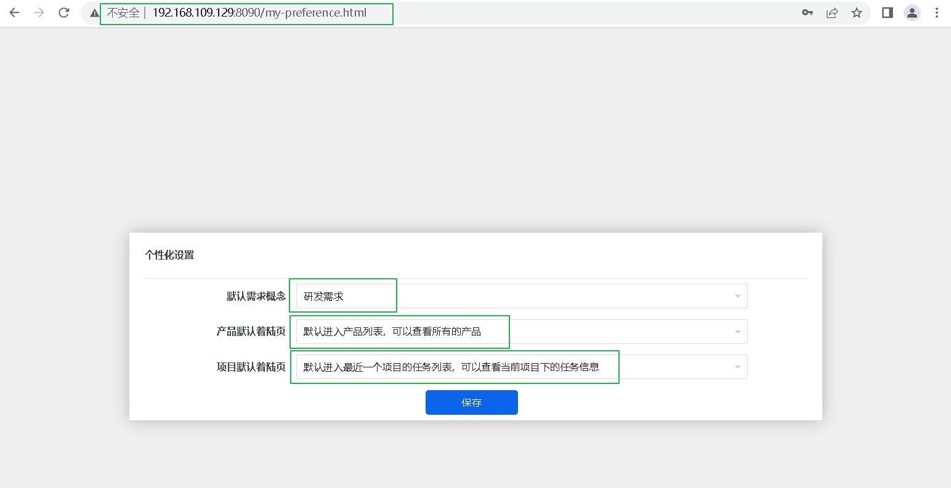Click the 个性化设置 heading

[x=169, y=255]
